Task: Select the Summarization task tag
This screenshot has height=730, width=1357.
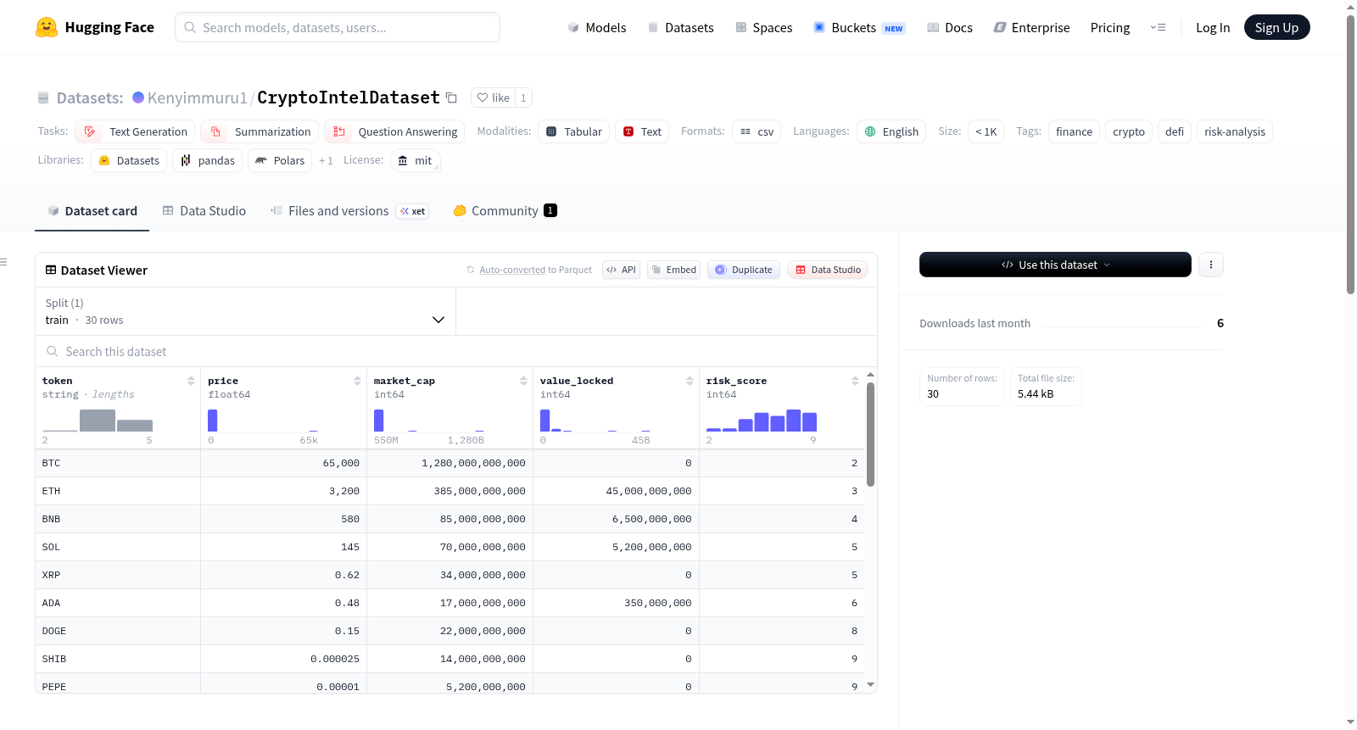Action: point(260,131)
